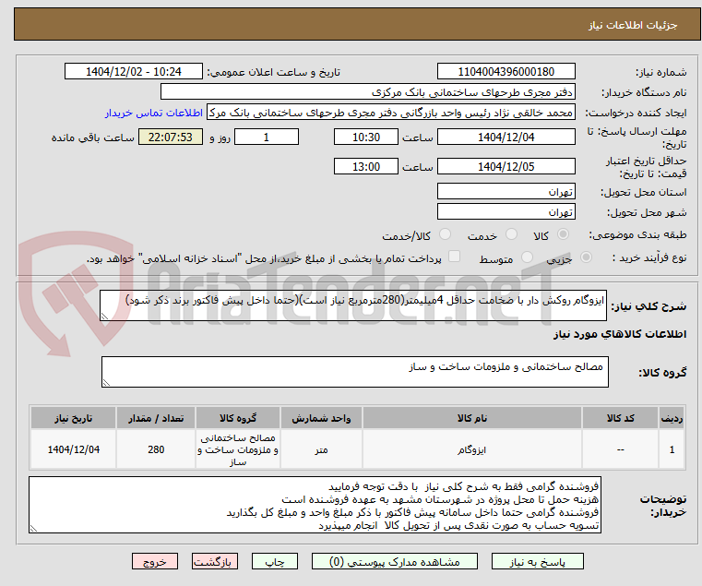
Task: Click the گروه کالا text area
Action: point(354,372)
